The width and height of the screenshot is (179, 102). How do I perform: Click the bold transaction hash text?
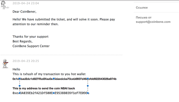click(64, 79)
